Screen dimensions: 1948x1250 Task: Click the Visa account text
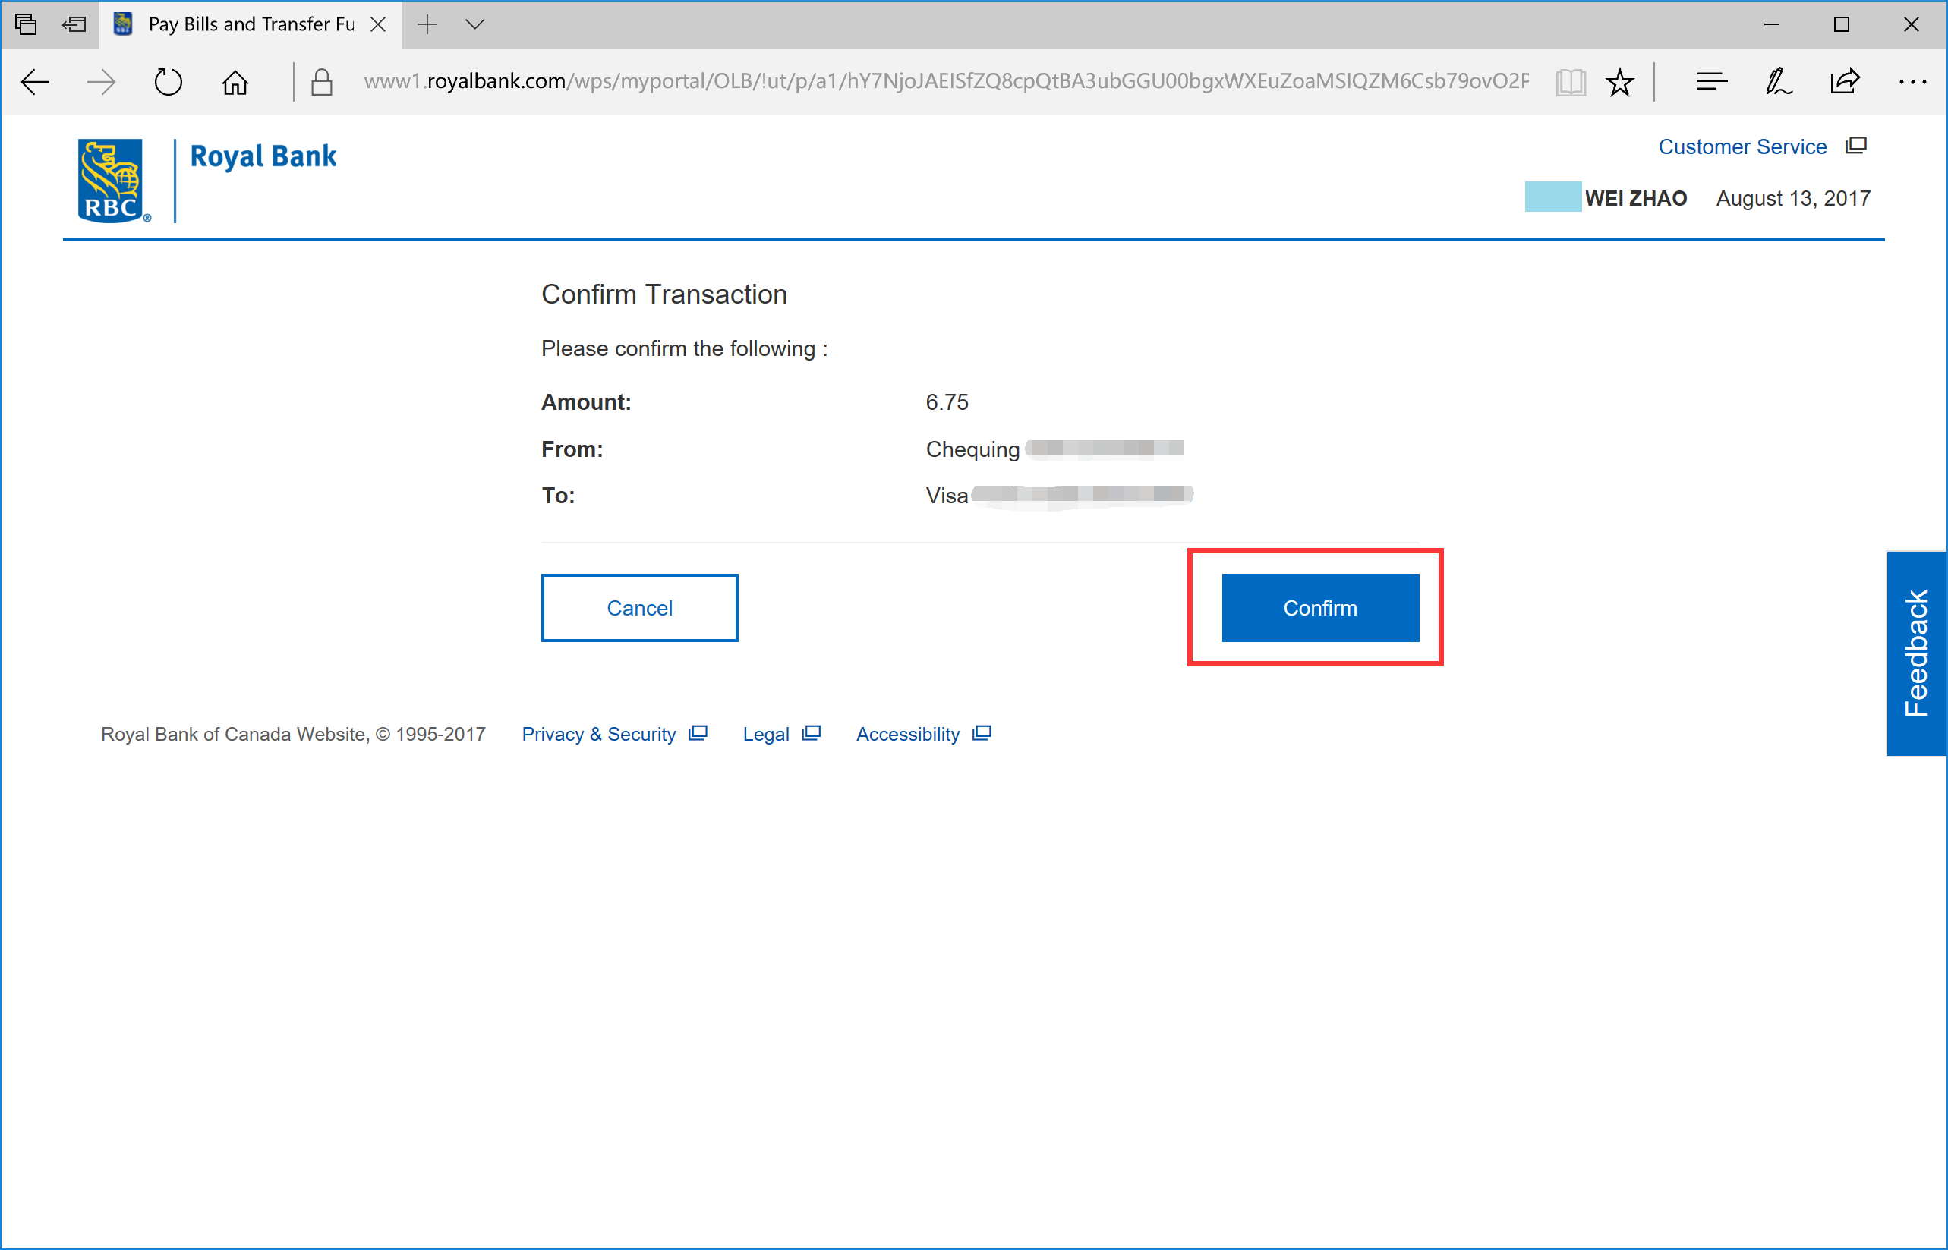point(947,496)
